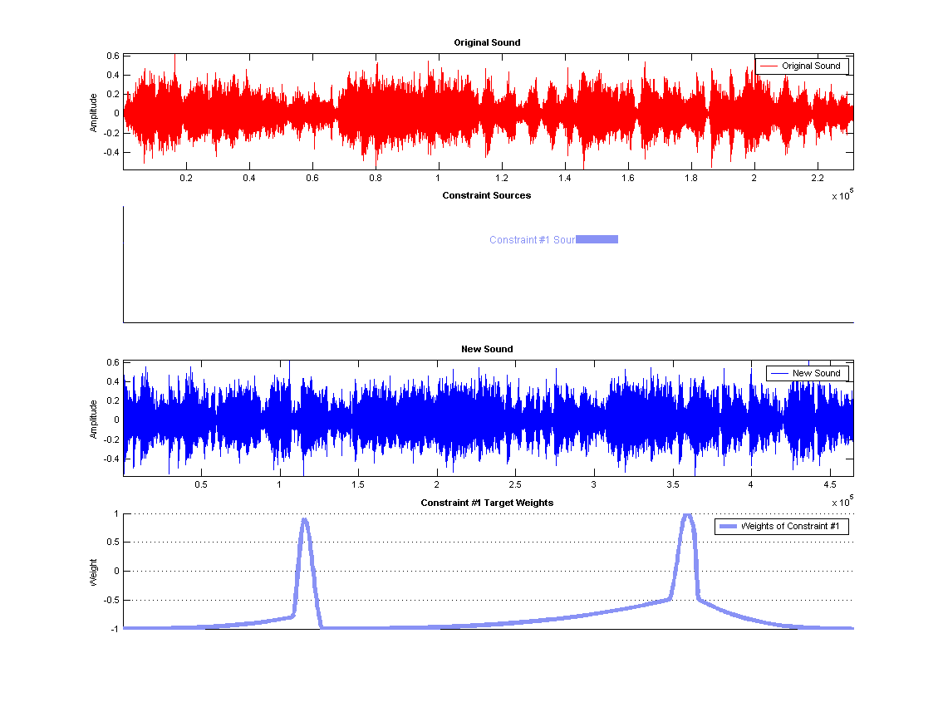Image resolution: width=943 pixels, height=707 pixels.
Task: Click the Amplitude label of Original Sound plot
Action: (94, 112)
